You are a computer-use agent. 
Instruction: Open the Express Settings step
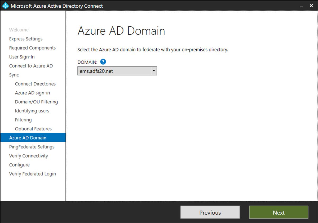click(x=26, y=39)
